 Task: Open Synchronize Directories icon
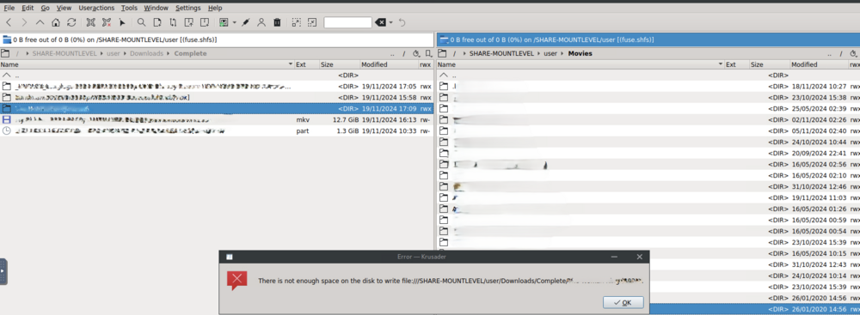174,22
